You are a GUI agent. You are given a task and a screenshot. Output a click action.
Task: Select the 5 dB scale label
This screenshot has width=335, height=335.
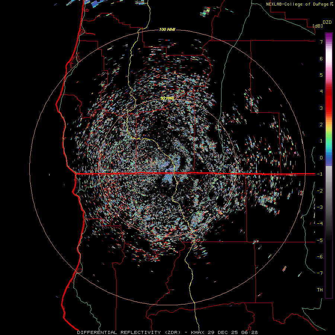pos(321,75)
